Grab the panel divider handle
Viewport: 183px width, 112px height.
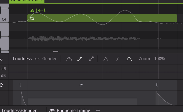(56, 51)
